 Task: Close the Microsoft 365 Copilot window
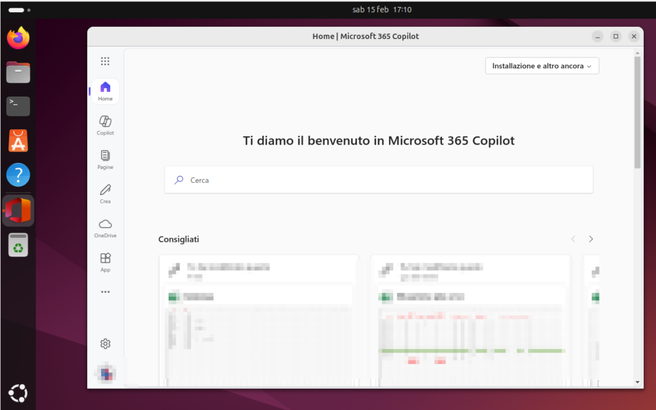[634, 36]
